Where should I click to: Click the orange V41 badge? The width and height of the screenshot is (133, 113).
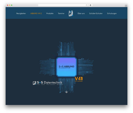(79, 79)
